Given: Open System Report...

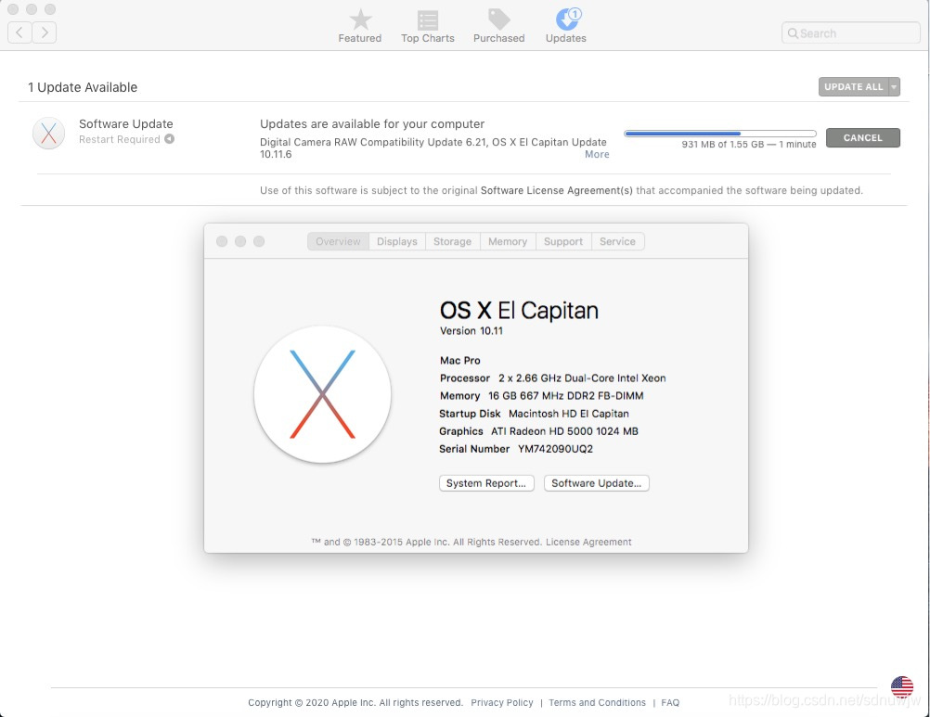Looking at the screenshot, I should [x=486, y=483].
